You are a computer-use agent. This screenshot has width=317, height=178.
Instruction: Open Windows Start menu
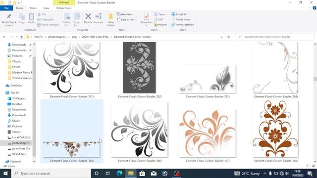pos(5,174)
